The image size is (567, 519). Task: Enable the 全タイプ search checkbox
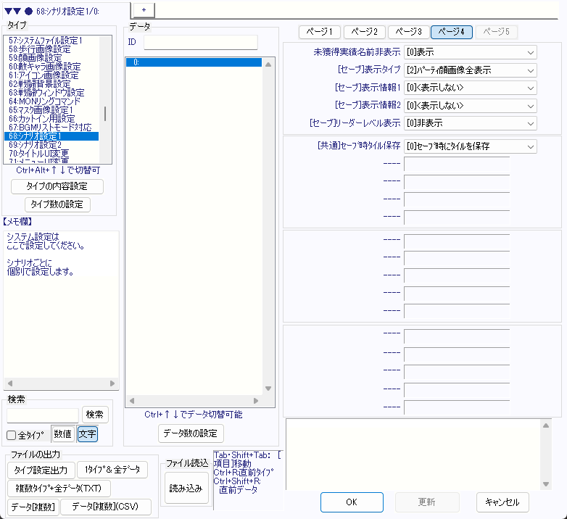(x=12, y=436)
